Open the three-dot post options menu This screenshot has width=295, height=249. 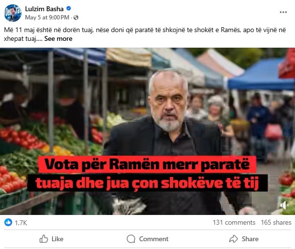pyautogui.click(x=283, y=12)
